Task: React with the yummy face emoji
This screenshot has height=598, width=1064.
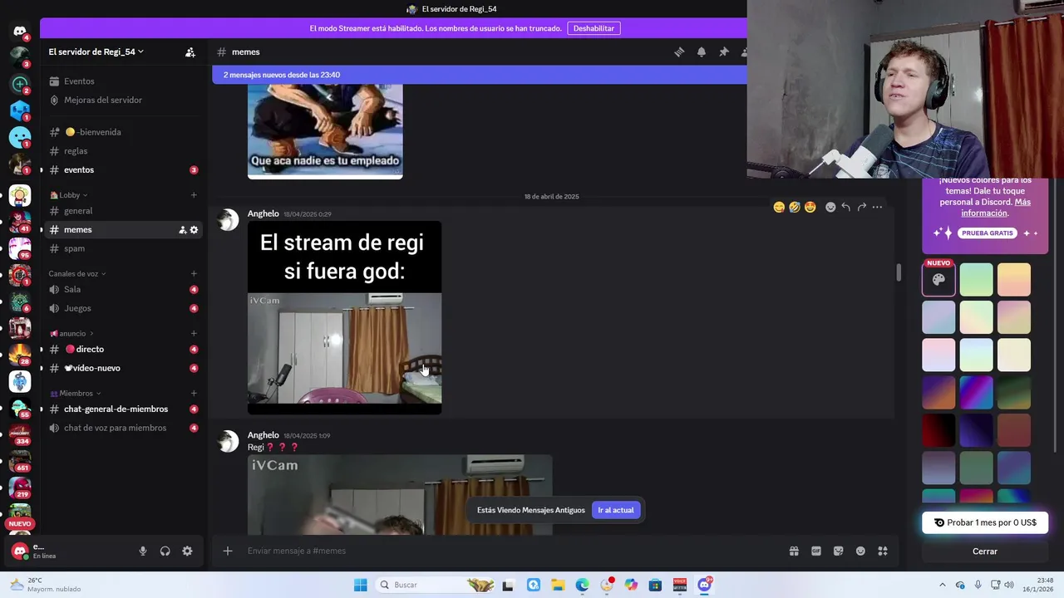Action: coord(779,207)
